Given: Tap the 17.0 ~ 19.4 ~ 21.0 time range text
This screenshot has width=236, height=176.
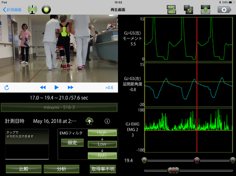Looking at the screenshot, I should tap(59, 98).
